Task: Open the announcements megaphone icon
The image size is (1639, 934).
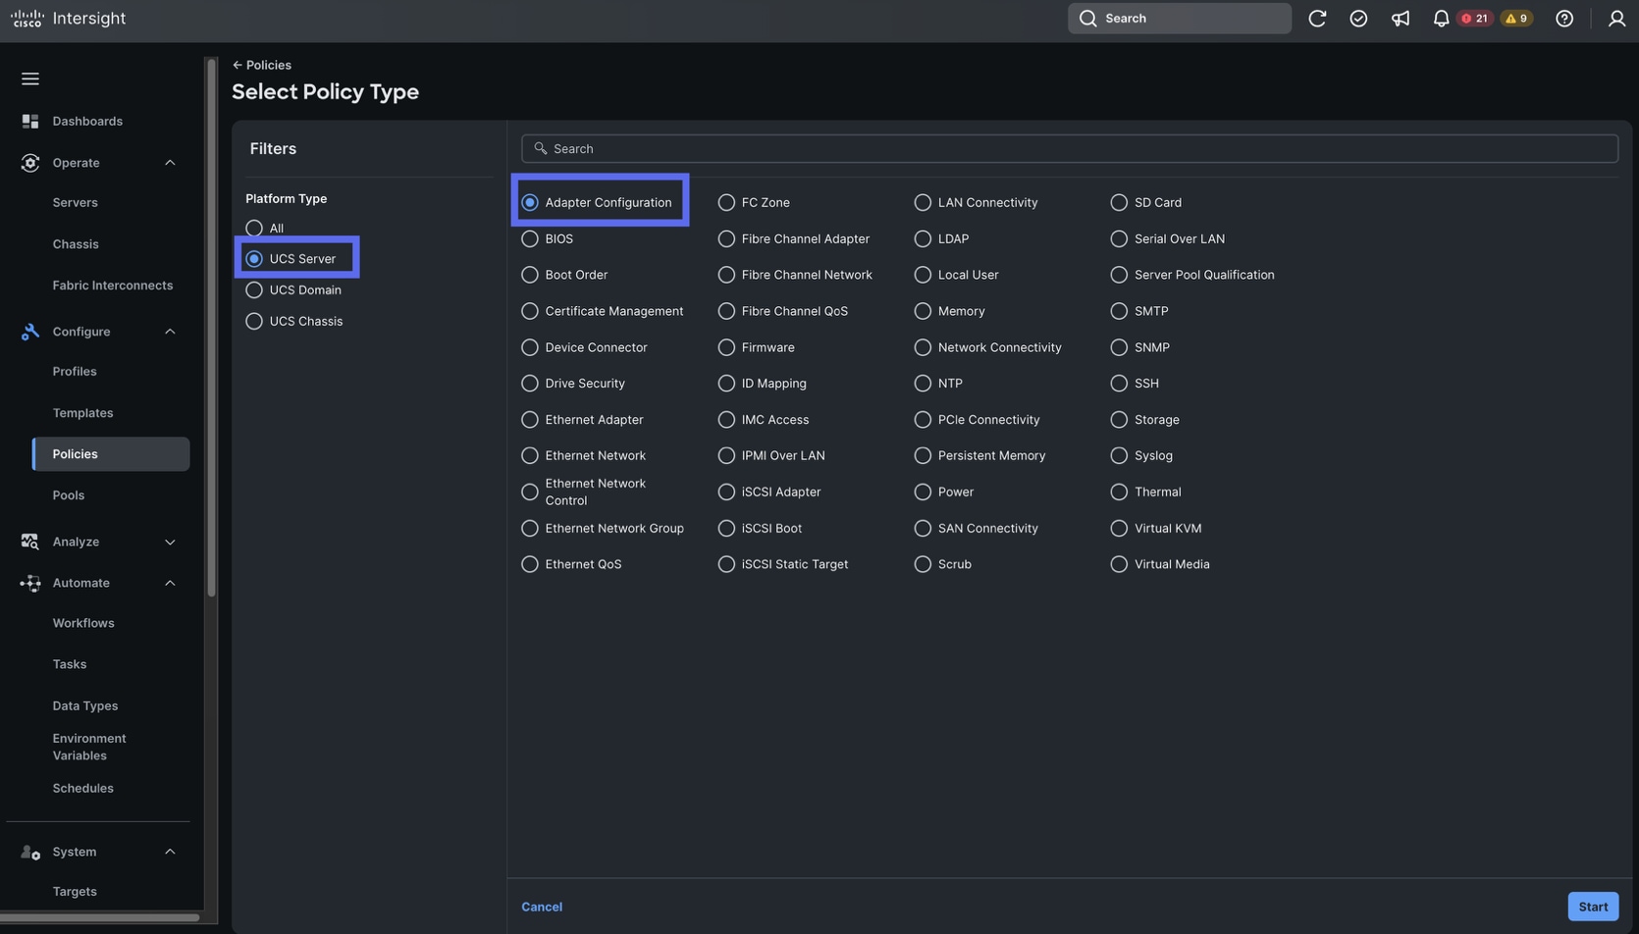Action: point(1400,19)
